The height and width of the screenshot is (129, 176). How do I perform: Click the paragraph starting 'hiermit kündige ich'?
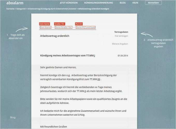pyautogui.click(x=79, y=77)
